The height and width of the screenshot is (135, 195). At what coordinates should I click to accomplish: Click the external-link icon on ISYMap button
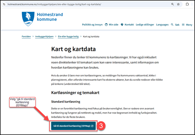[92, 126]
